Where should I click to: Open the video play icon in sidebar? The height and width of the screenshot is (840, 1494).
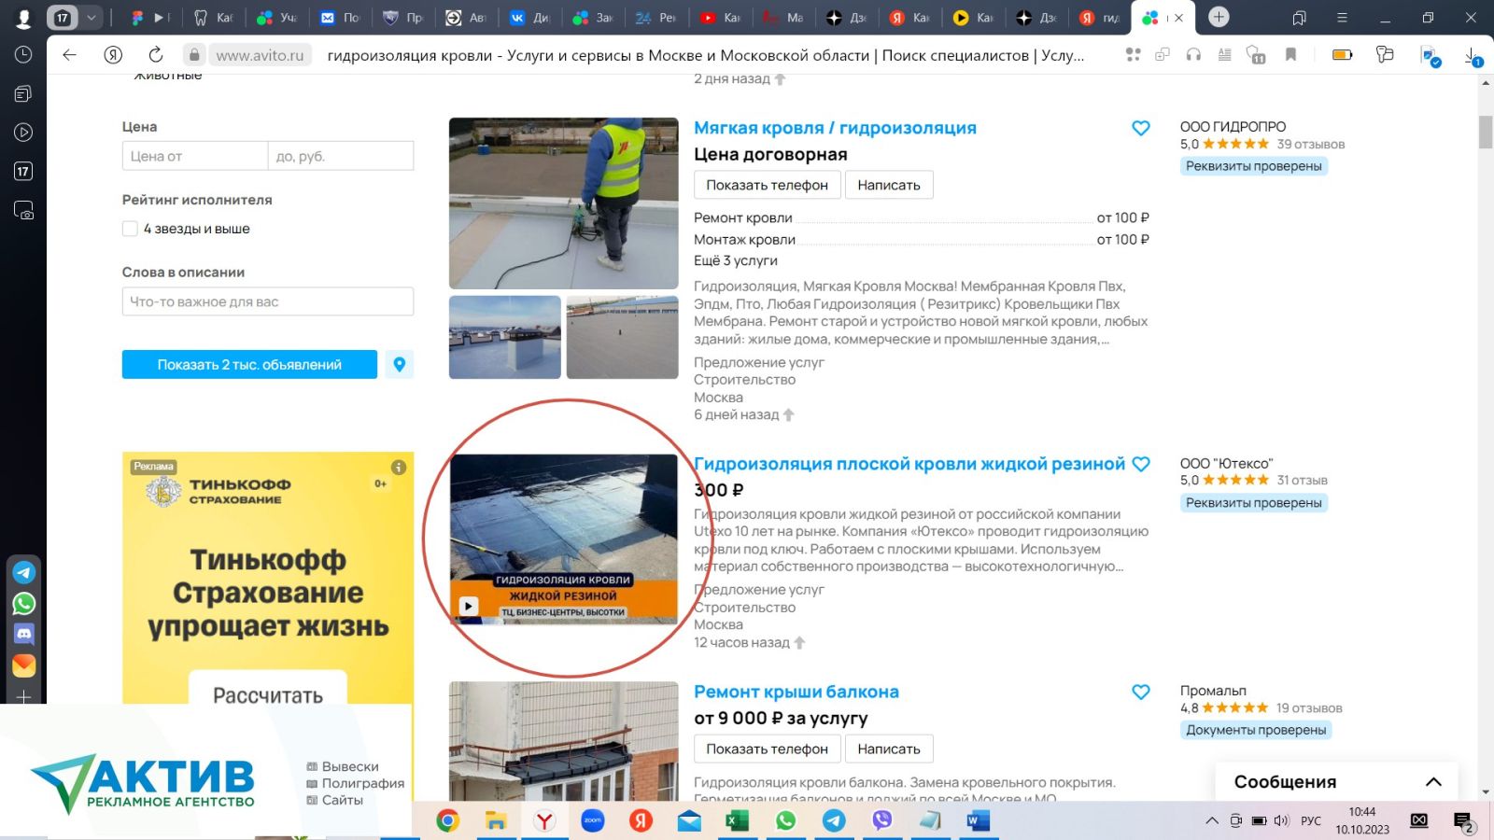(x=23, y=133)
